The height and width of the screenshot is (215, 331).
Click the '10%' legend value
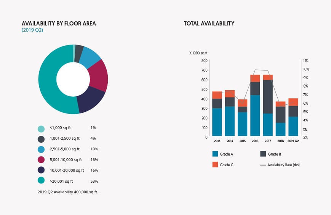pos(94,149)
